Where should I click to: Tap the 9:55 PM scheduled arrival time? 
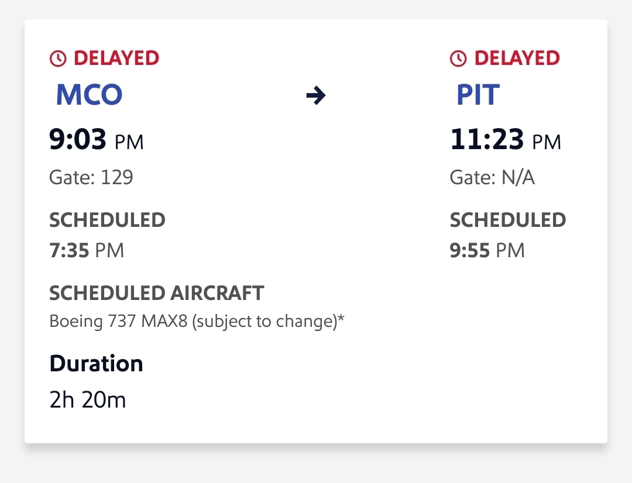(x=487, y=251)
